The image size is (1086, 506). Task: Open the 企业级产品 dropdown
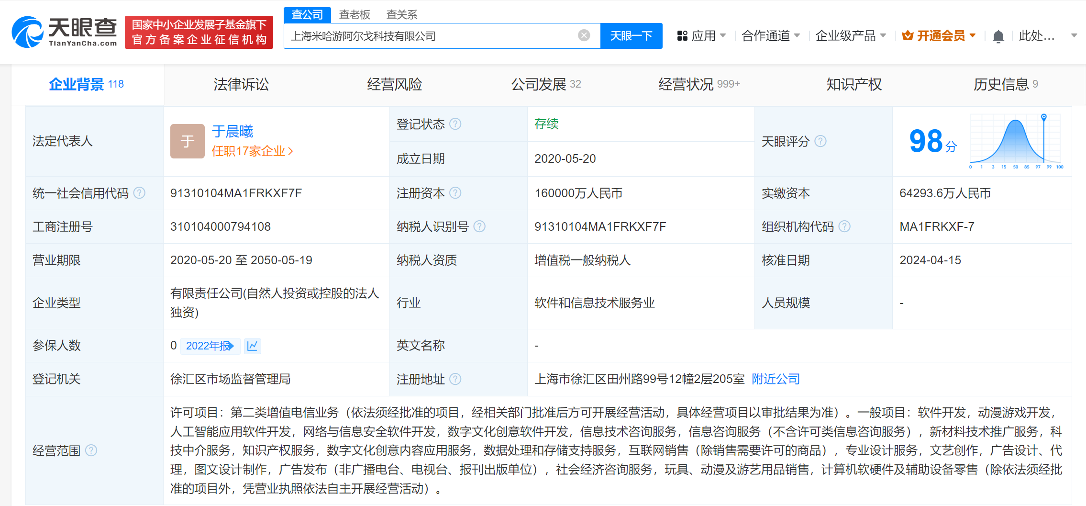tap(850, 36)
